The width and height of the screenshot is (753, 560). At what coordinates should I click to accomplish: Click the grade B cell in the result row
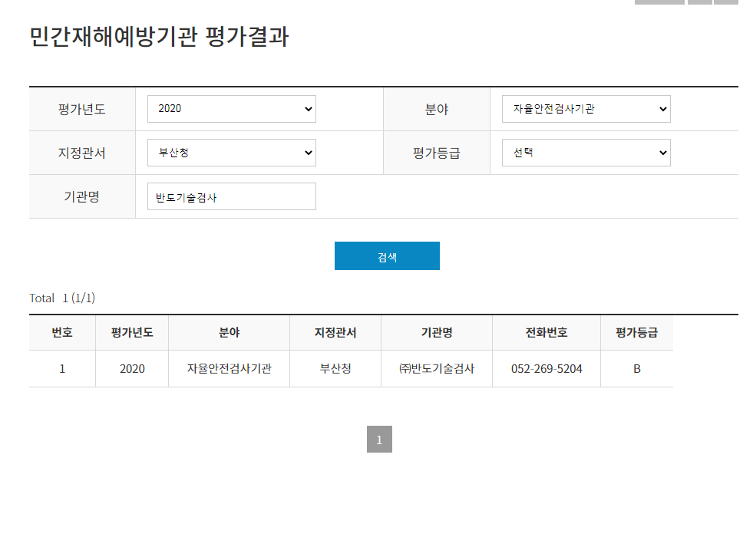pos(636,369)
